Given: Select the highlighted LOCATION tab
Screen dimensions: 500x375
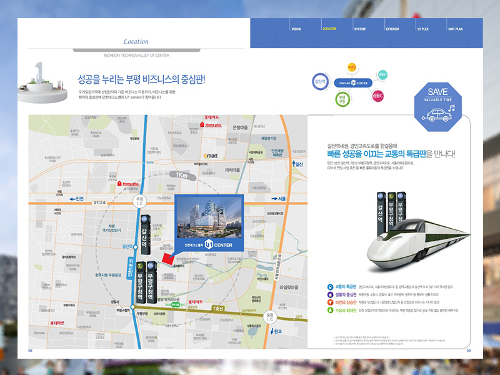Looking at the screenshot, I should tap(329, 29).
